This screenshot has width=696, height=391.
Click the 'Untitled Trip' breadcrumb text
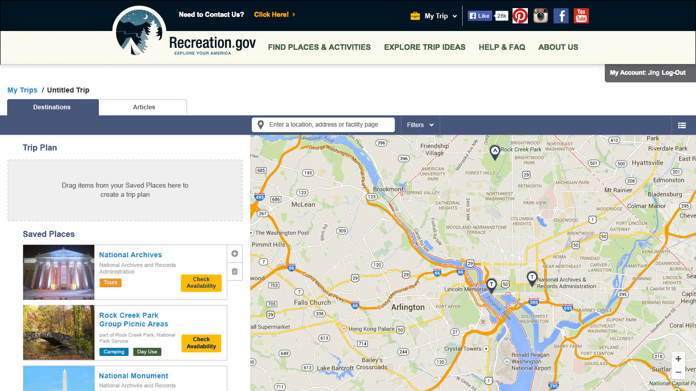point(68,90)
